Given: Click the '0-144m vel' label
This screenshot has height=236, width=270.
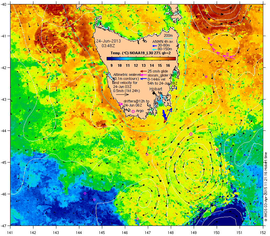Looking at the screenshot, I should [157, 79].
